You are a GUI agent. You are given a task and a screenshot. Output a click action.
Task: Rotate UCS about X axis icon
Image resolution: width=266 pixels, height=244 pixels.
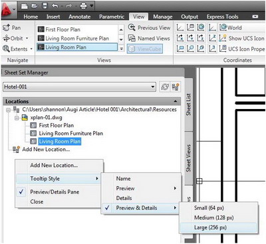(180, 38)
